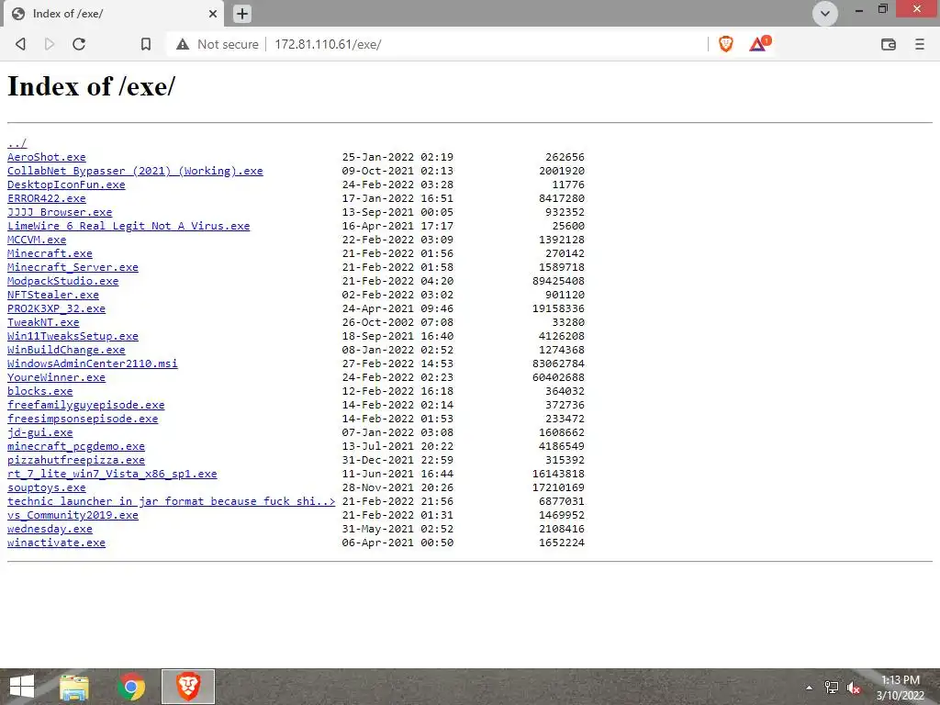Click the Brave browser taskbar icon
Image resolution: width=940 pixels, height=705 pixels.
[x=188, y=687]
